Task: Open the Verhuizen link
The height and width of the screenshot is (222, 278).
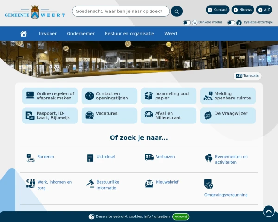Action: click(x=165, y=157)
